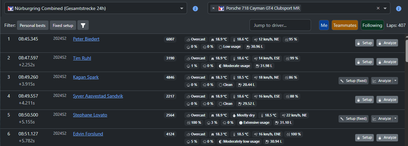Click the info icon next to track selector

pos(195,9)
